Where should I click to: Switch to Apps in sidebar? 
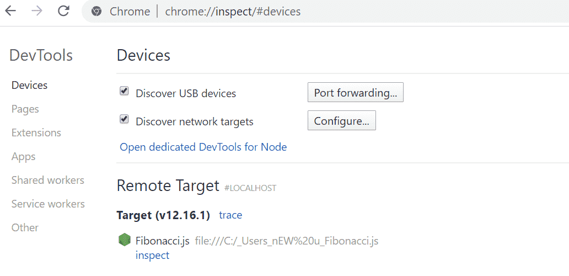[23, 156]
